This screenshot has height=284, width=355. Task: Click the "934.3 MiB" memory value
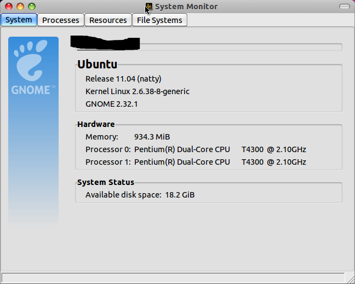[x=152, y=137]
